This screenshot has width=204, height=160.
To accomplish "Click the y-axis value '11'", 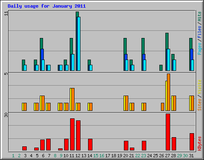I will point(6,14).
